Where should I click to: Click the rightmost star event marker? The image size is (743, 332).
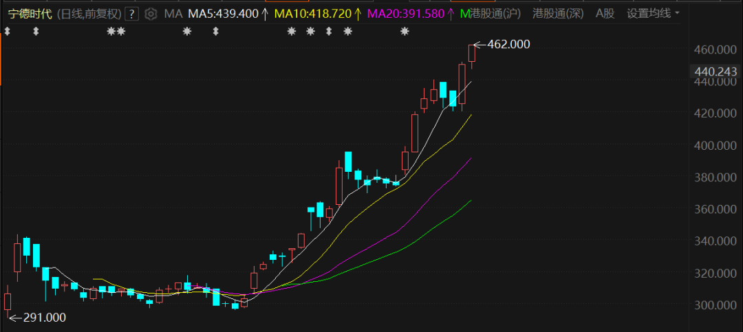(405, 31)
